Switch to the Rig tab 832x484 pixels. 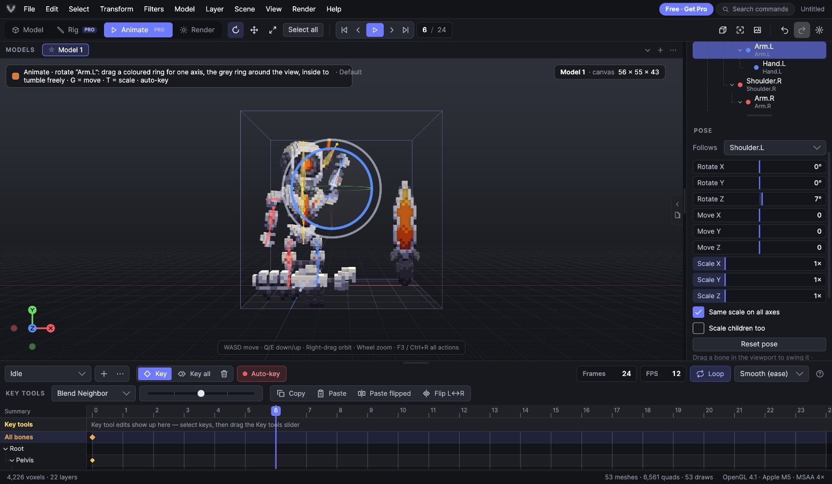point(76,30)
